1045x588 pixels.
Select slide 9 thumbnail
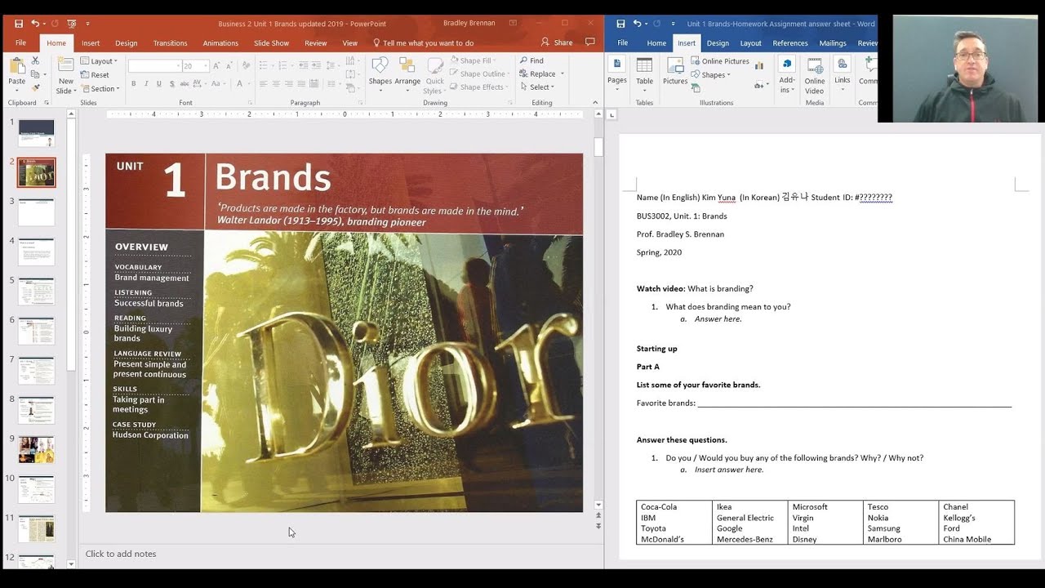[36, 450]
